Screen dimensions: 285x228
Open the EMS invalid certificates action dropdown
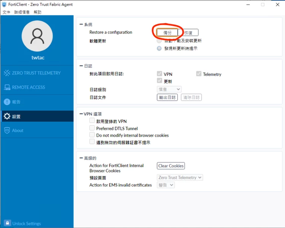click(x=166, y=185)
